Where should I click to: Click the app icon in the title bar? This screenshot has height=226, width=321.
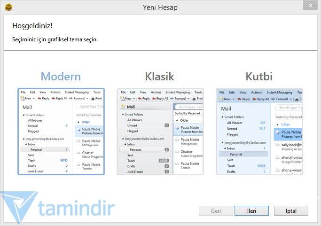pyautogui.click(x=8, y=7)
